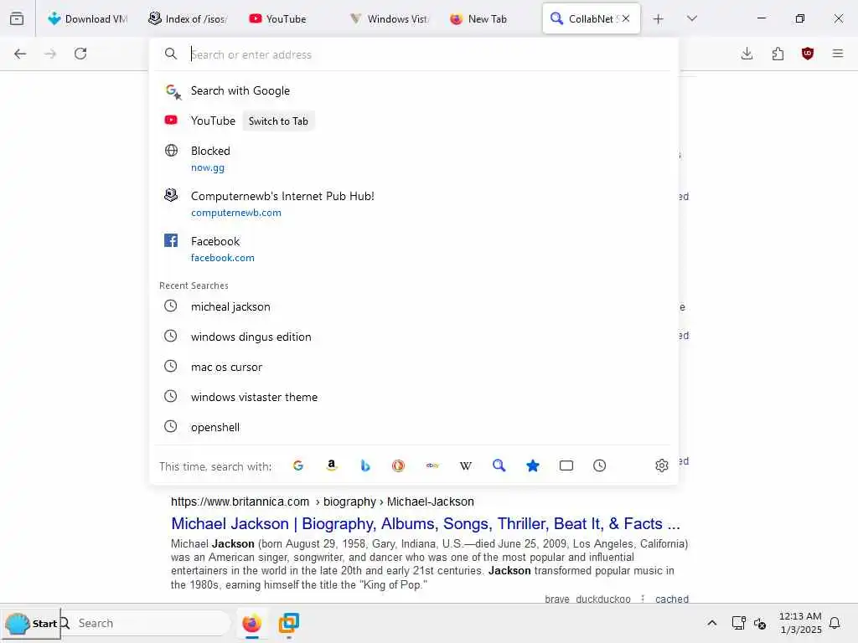858x643 pixels.
Task: Close the CollabNet tab
Action: click(x=626, y=18)
